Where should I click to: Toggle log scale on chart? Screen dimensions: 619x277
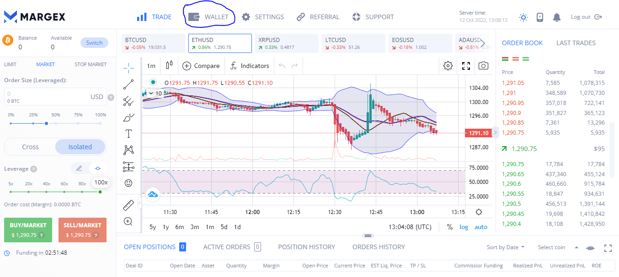pos(464,227)
